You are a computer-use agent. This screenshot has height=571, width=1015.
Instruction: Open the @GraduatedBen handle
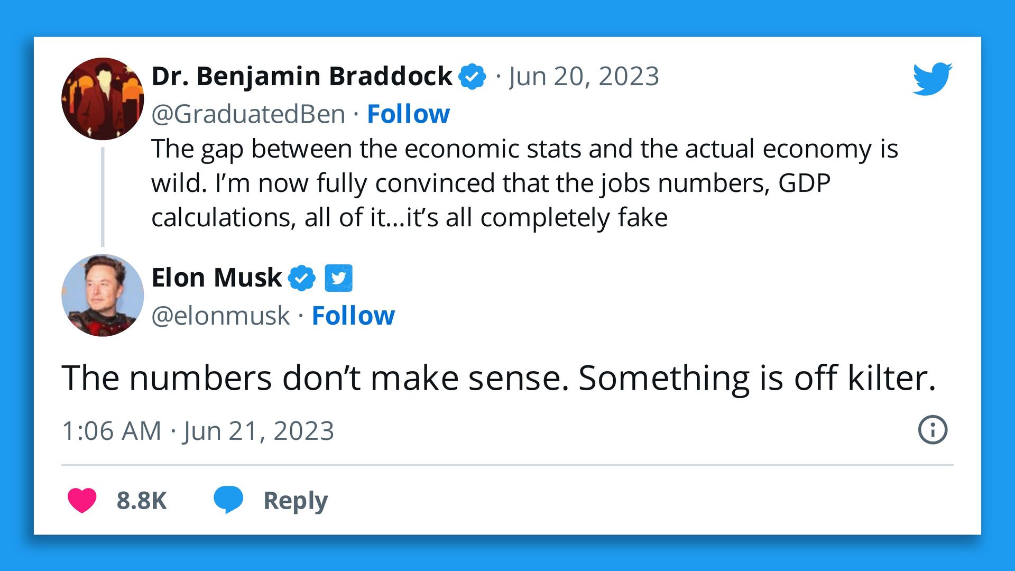(x=248, y=114)
